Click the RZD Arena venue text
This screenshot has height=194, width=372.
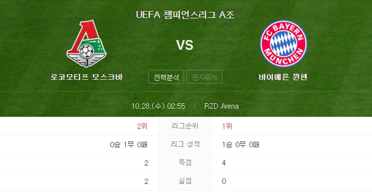click(x=221, y=106)
